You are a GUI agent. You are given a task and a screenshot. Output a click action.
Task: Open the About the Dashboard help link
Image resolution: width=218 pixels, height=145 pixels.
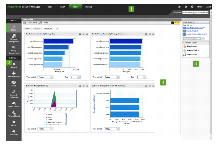coord(195,28)
